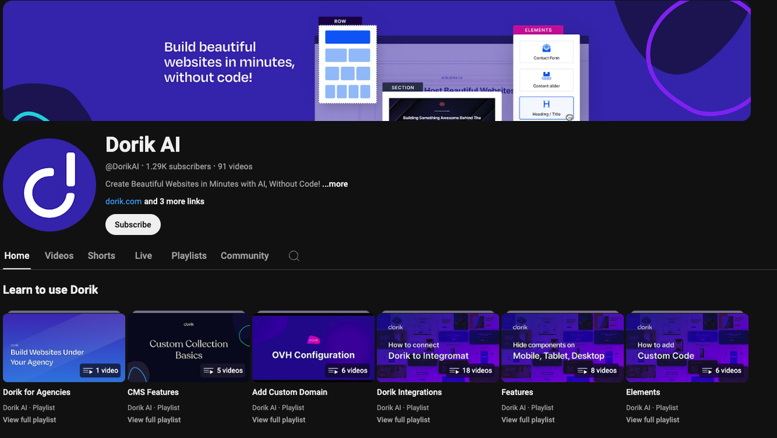Image resolution: width=777 pixels, height=438 pixels.
Task: View full playlist for Elements
Action: (x=653, y=420)
